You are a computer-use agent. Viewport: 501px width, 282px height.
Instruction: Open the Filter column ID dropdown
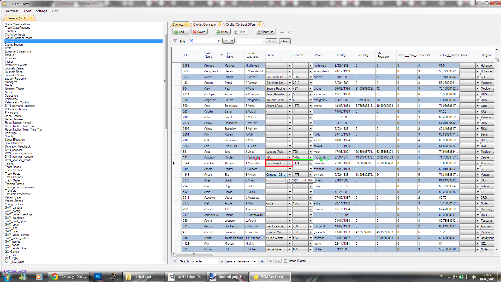point(218,41)
